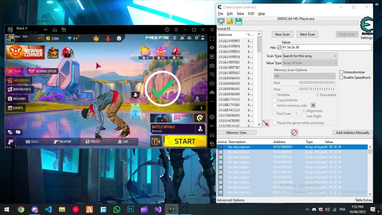382x215 pixels.
Task: Open help question mark in Black X
Action: pyautogui.click(x=167, y=30)
